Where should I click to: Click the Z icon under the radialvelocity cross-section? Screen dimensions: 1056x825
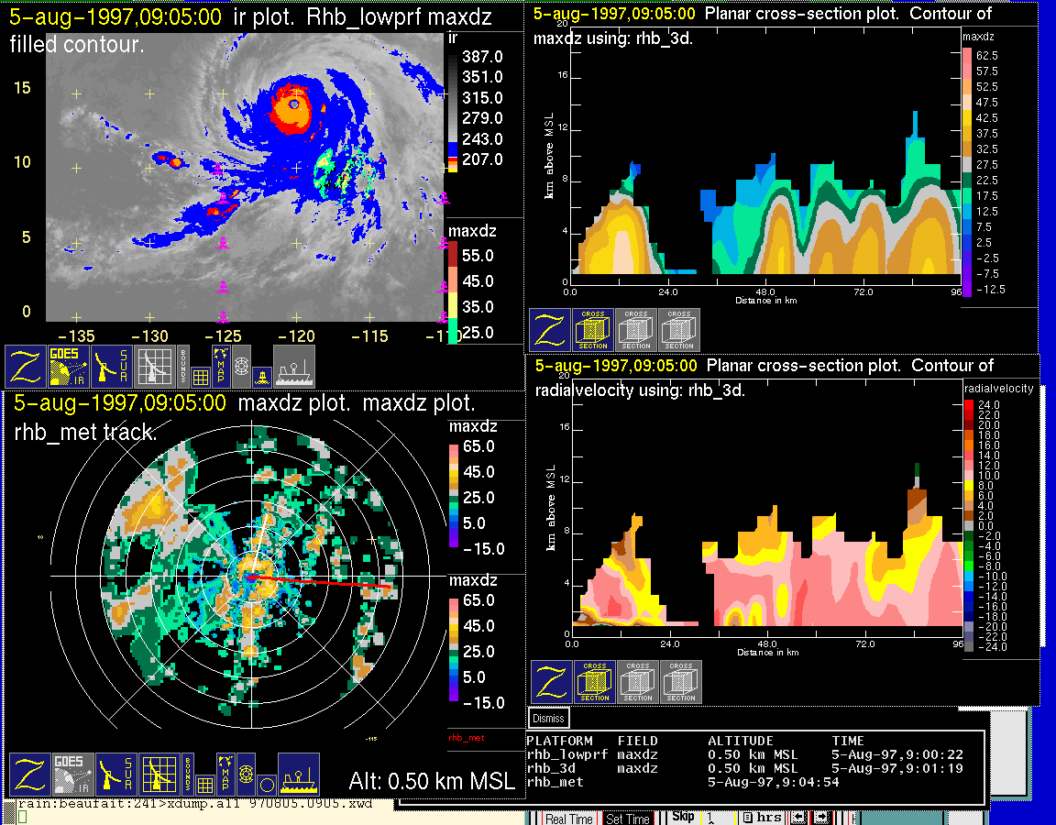(552, 682)
